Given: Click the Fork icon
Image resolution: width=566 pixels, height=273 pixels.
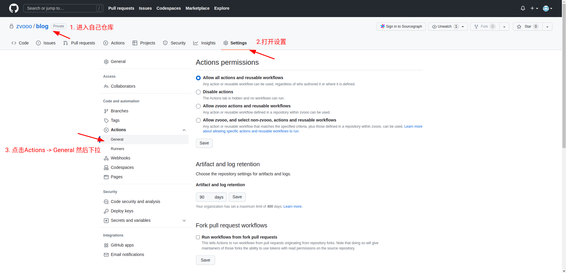Looking at the screenshot, I should pos(476,26).
